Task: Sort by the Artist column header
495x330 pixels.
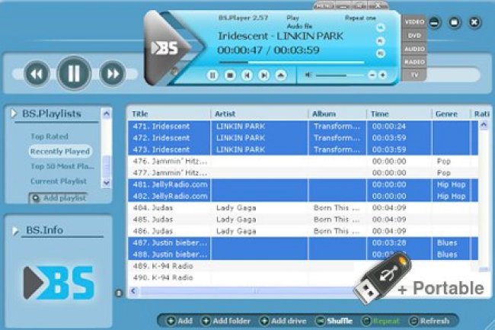Action: (259, 114)
